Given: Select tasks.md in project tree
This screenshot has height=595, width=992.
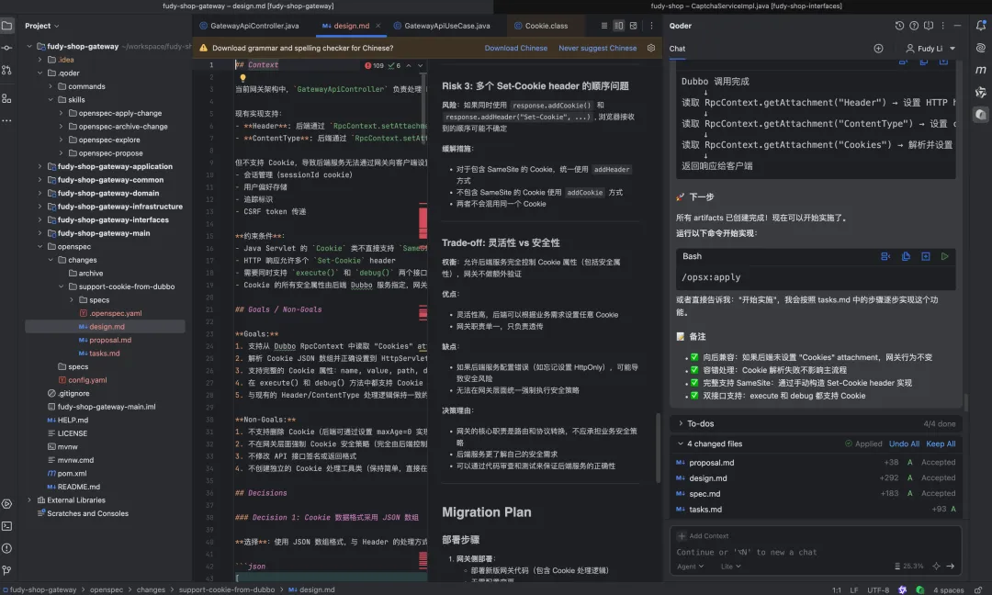Looking at the screenshot, I should [x=105, y=354].
